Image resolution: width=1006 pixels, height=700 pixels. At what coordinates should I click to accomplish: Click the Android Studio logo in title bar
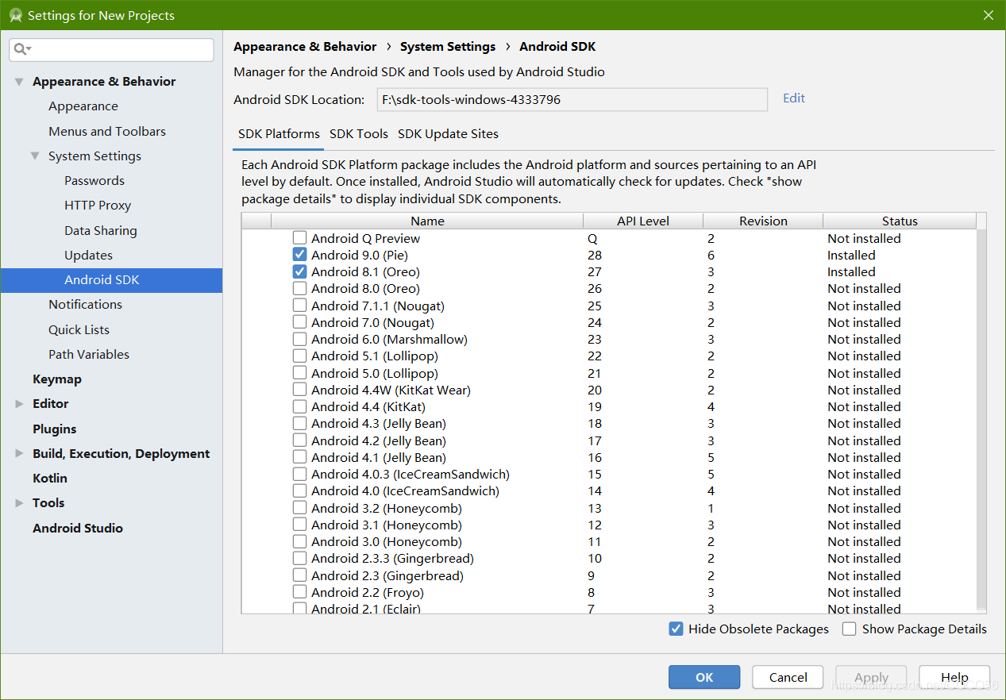tap(15, 15)
